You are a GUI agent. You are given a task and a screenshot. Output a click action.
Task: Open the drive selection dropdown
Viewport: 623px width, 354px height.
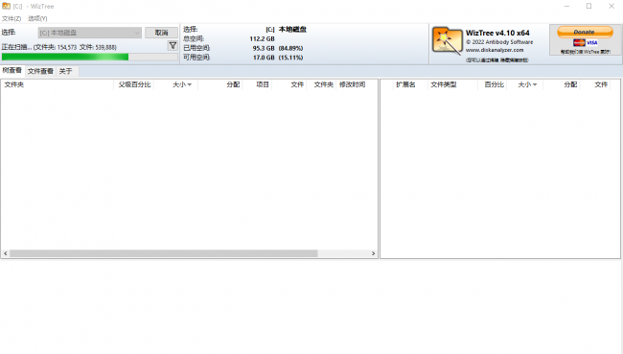coord(90,33)
